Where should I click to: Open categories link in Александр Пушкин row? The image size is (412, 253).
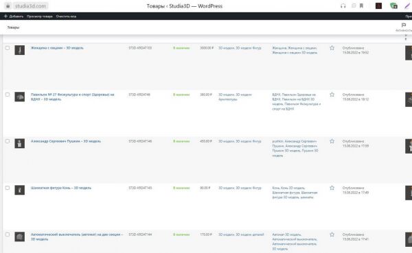(x=240, y=141)
